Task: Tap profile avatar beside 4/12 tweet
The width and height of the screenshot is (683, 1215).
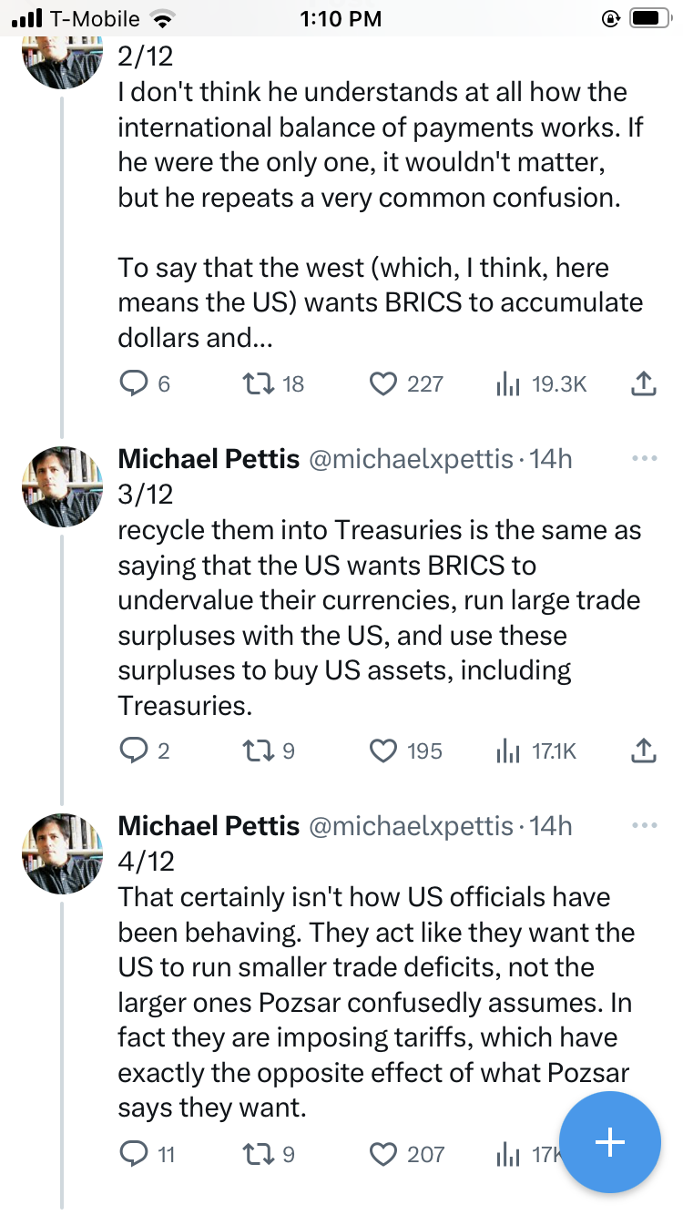Action: coord(63,853)
